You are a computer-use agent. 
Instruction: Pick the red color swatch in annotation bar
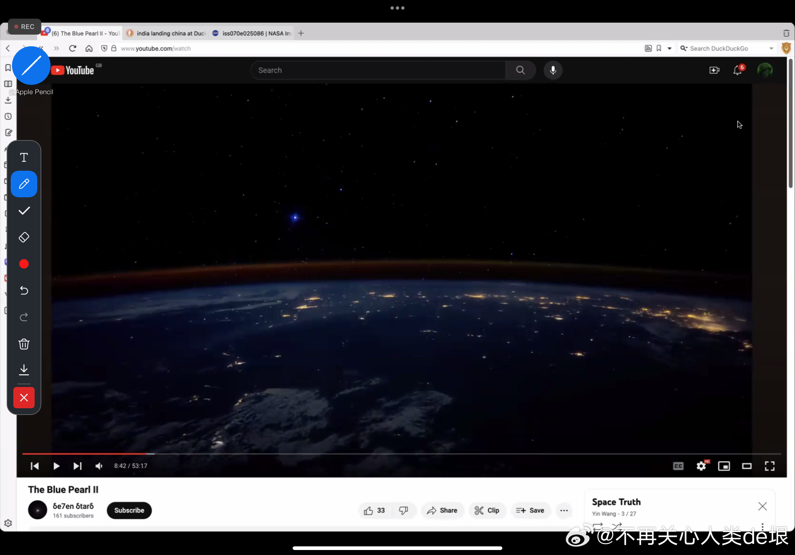(x=24, y=264)
